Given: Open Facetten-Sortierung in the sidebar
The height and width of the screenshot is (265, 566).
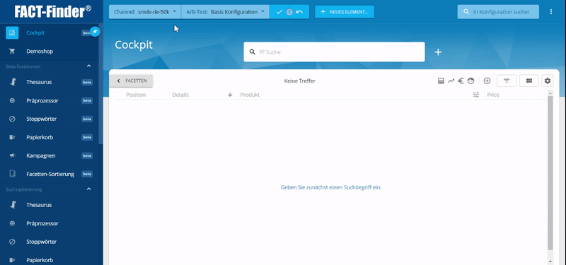Looking at the screenshot, I should pos(51,174).
